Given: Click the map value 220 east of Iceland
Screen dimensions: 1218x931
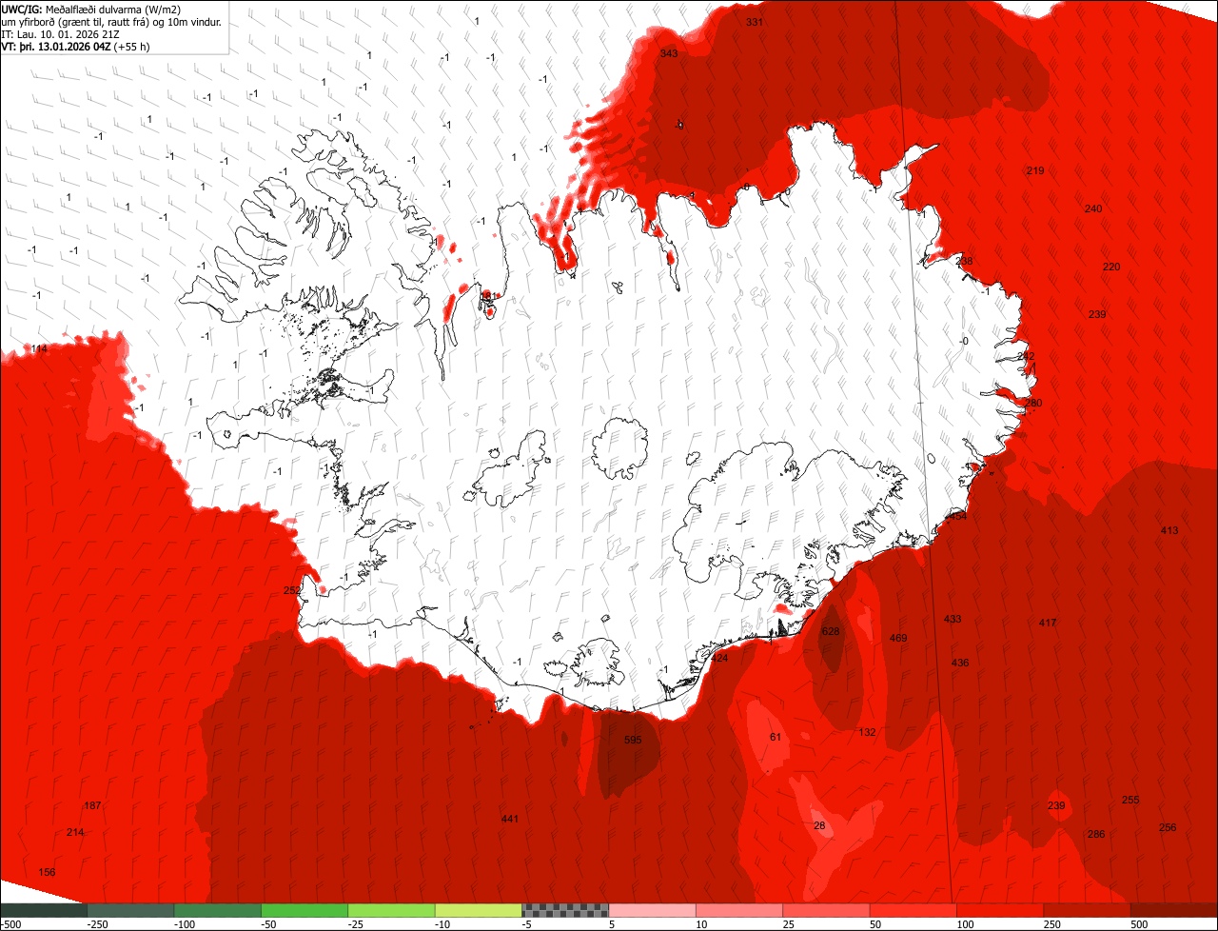Looking at the screenshot, I should [x=1111, y=267].
